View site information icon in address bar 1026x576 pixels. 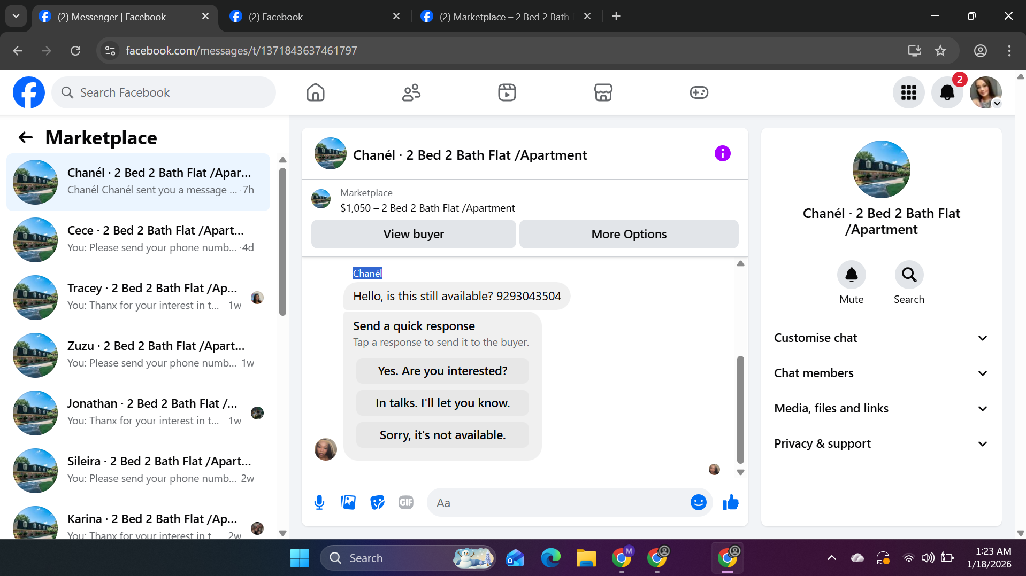point(110,51)
